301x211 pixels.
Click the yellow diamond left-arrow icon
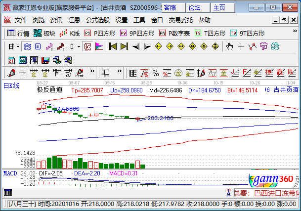pos(158,46)
